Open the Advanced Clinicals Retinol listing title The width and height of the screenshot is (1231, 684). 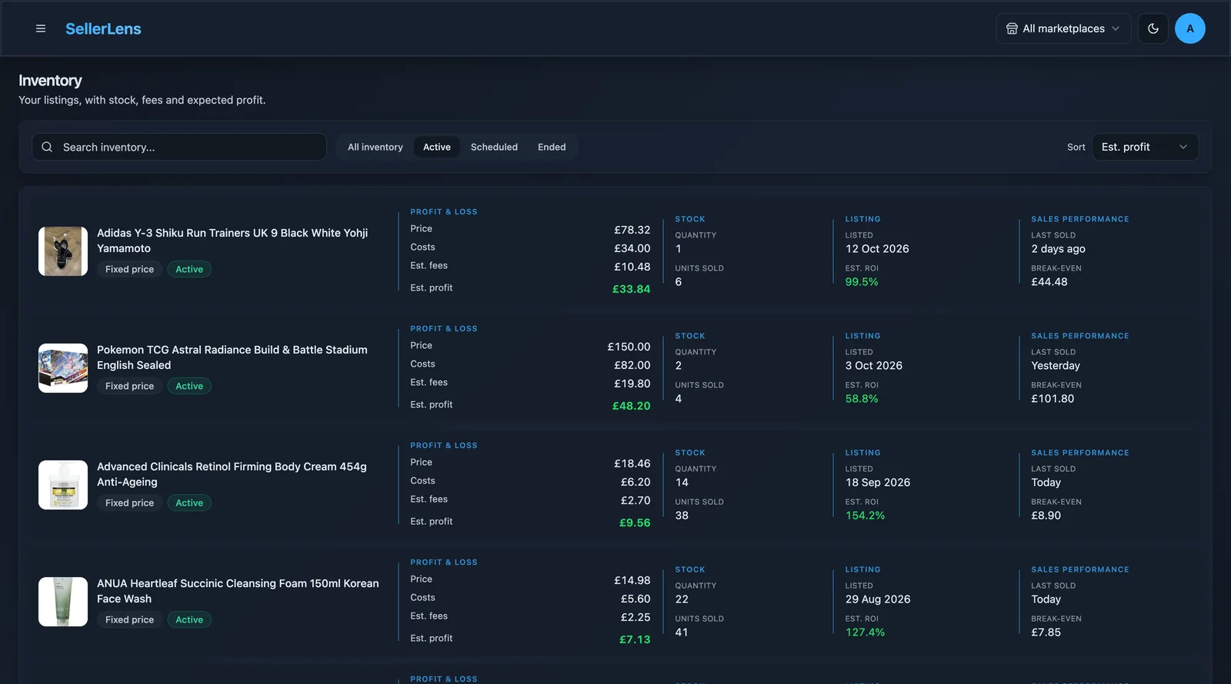[x=232, y=474]
